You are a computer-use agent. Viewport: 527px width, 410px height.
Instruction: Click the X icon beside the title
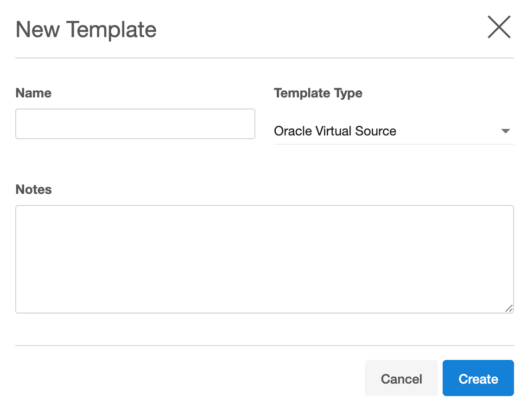(x=499, y=27)
